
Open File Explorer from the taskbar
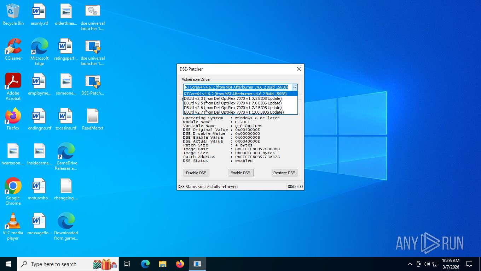point(163,264)
